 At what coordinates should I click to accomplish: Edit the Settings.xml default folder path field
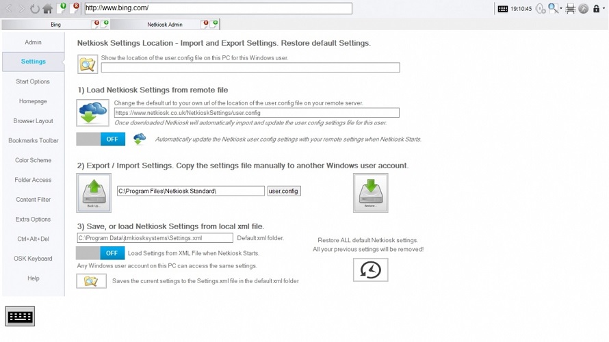(155, 238)
